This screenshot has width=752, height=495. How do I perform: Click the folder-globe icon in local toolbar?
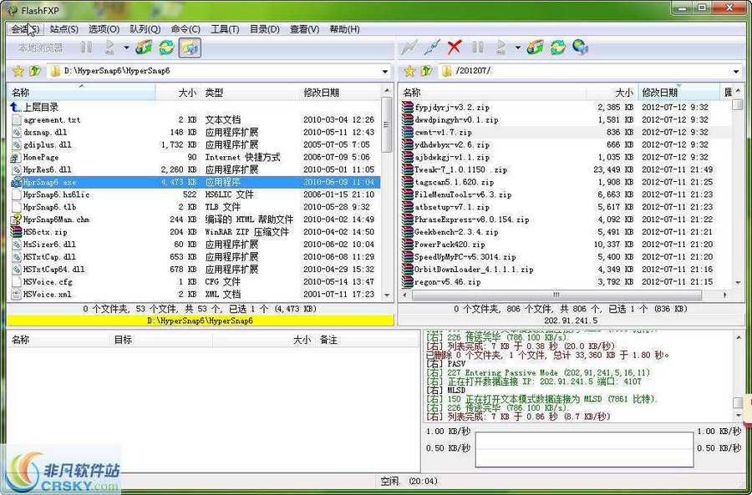click(144, 47)
